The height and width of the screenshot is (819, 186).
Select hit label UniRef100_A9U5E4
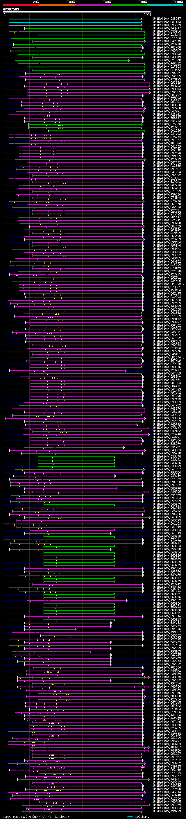point(167,472)
